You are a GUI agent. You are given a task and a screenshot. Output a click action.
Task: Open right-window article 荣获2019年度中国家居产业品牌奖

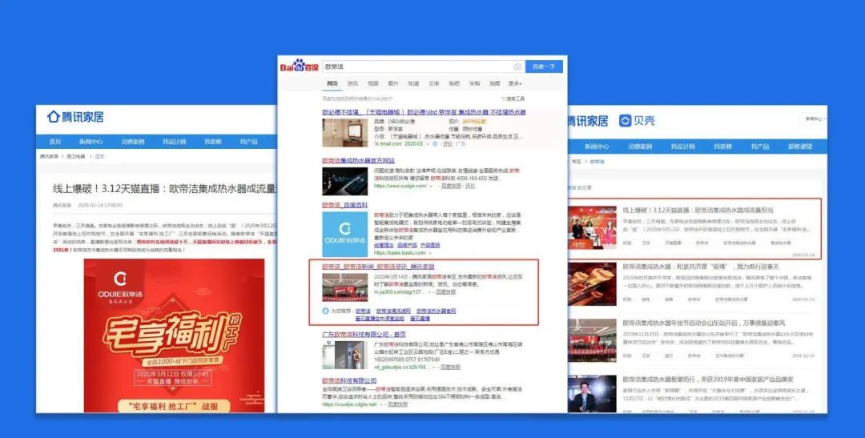pyautogui.click(x=708, y=380)
